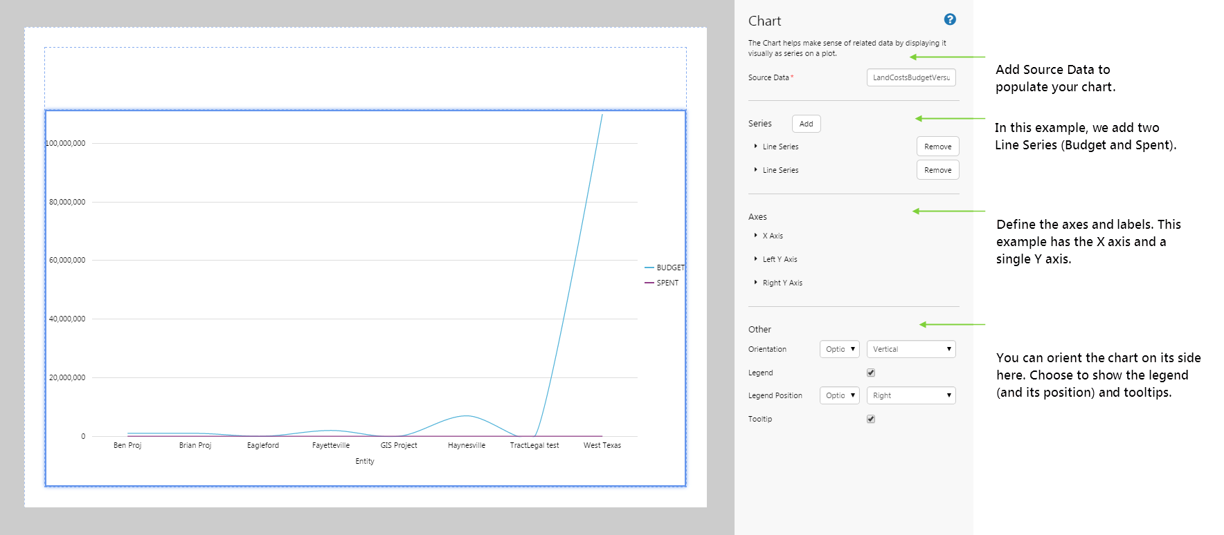Image resolution: width=1224 pixels, height=535 pixels.
Task: Toggle the Legend checkbox
Action: (871, 373)
